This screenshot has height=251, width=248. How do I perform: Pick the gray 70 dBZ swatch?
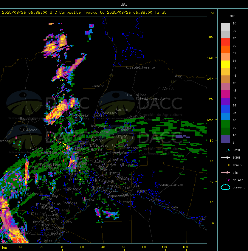pyautogui.click(x=225, y=34)
